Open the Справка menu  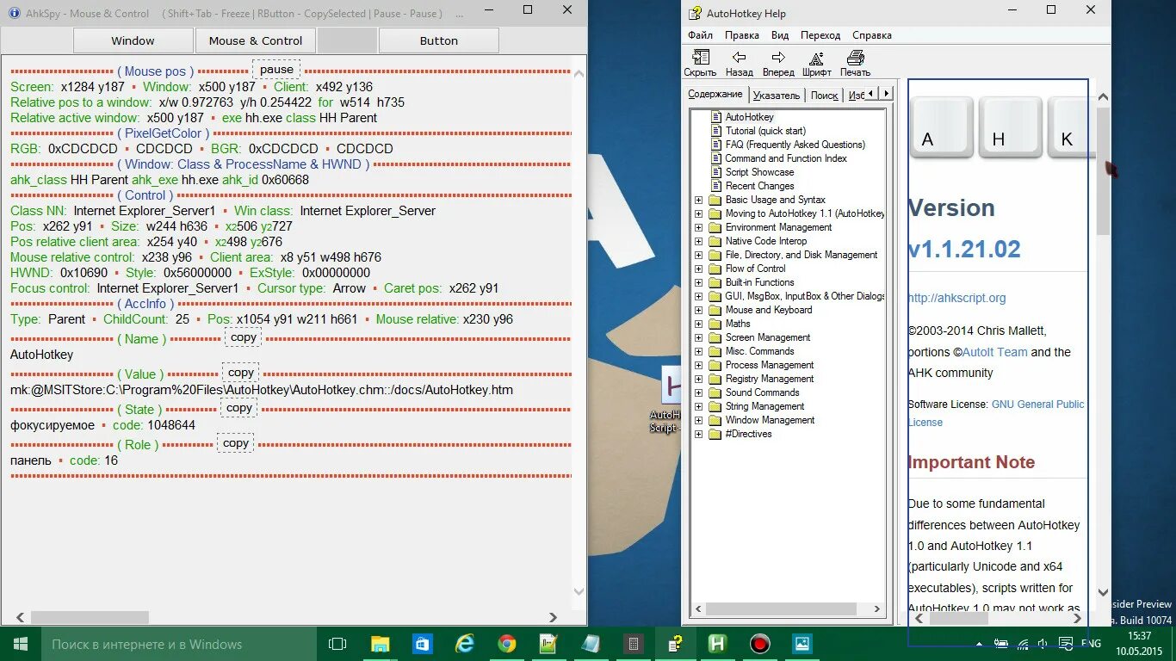871,35
